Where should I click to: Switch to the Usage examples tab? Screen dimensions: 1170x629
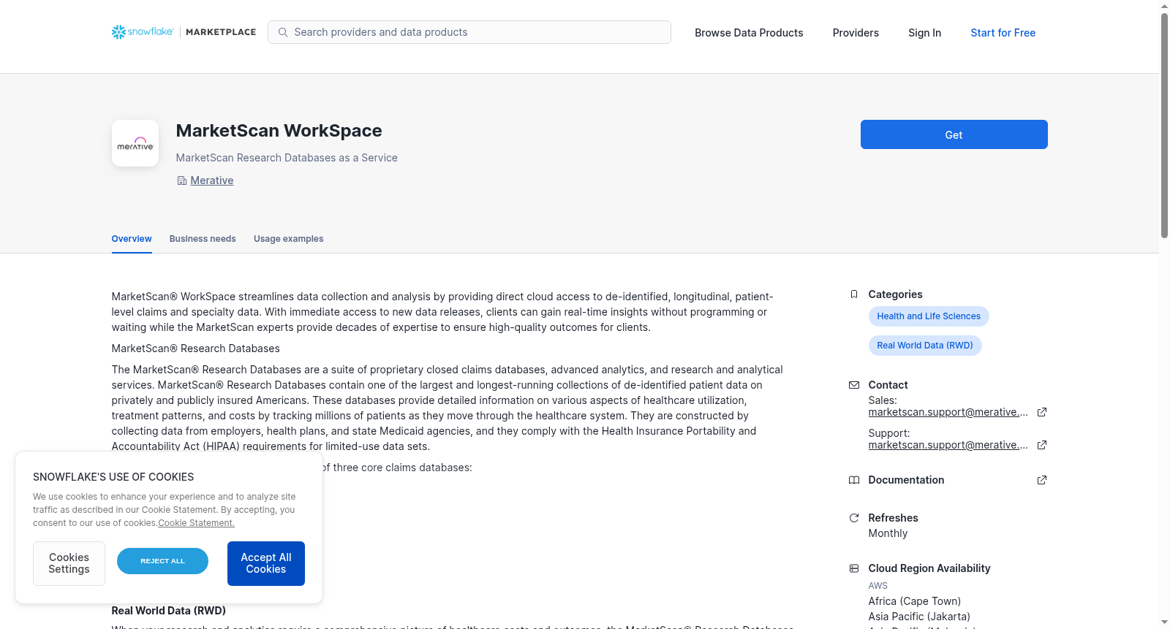click(x=288, y=239)
